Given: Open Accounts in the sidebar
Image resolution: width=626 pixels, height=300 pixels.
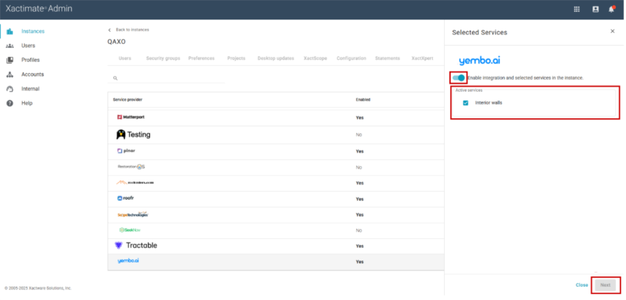Looking at the screenshot, I should [x=33, y=74].
